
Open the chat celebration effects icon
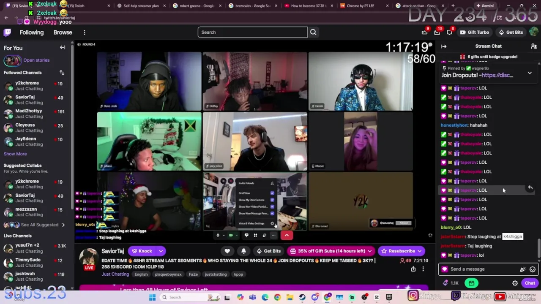(523, 269)
